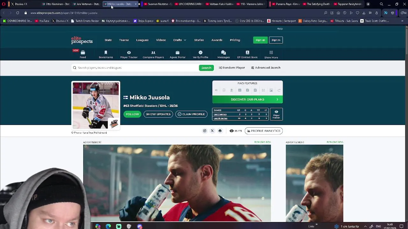
Task: Open Advanced Search
Action: (x=266, y=68)
